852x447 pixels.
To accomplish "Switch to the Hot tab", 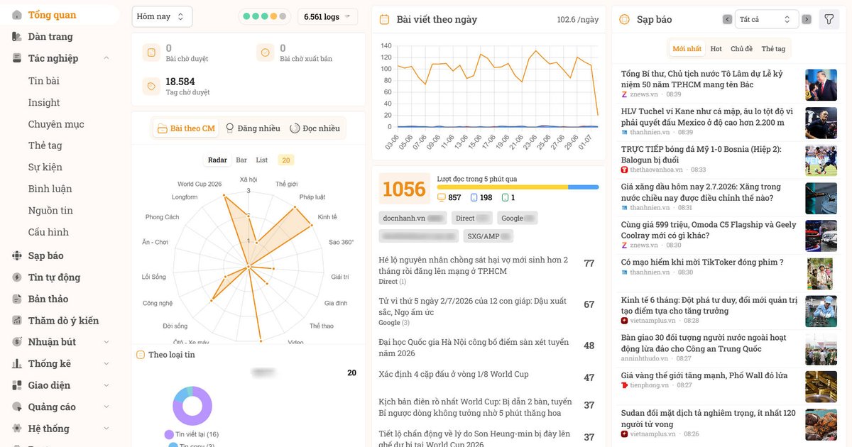I will point(716,48).
